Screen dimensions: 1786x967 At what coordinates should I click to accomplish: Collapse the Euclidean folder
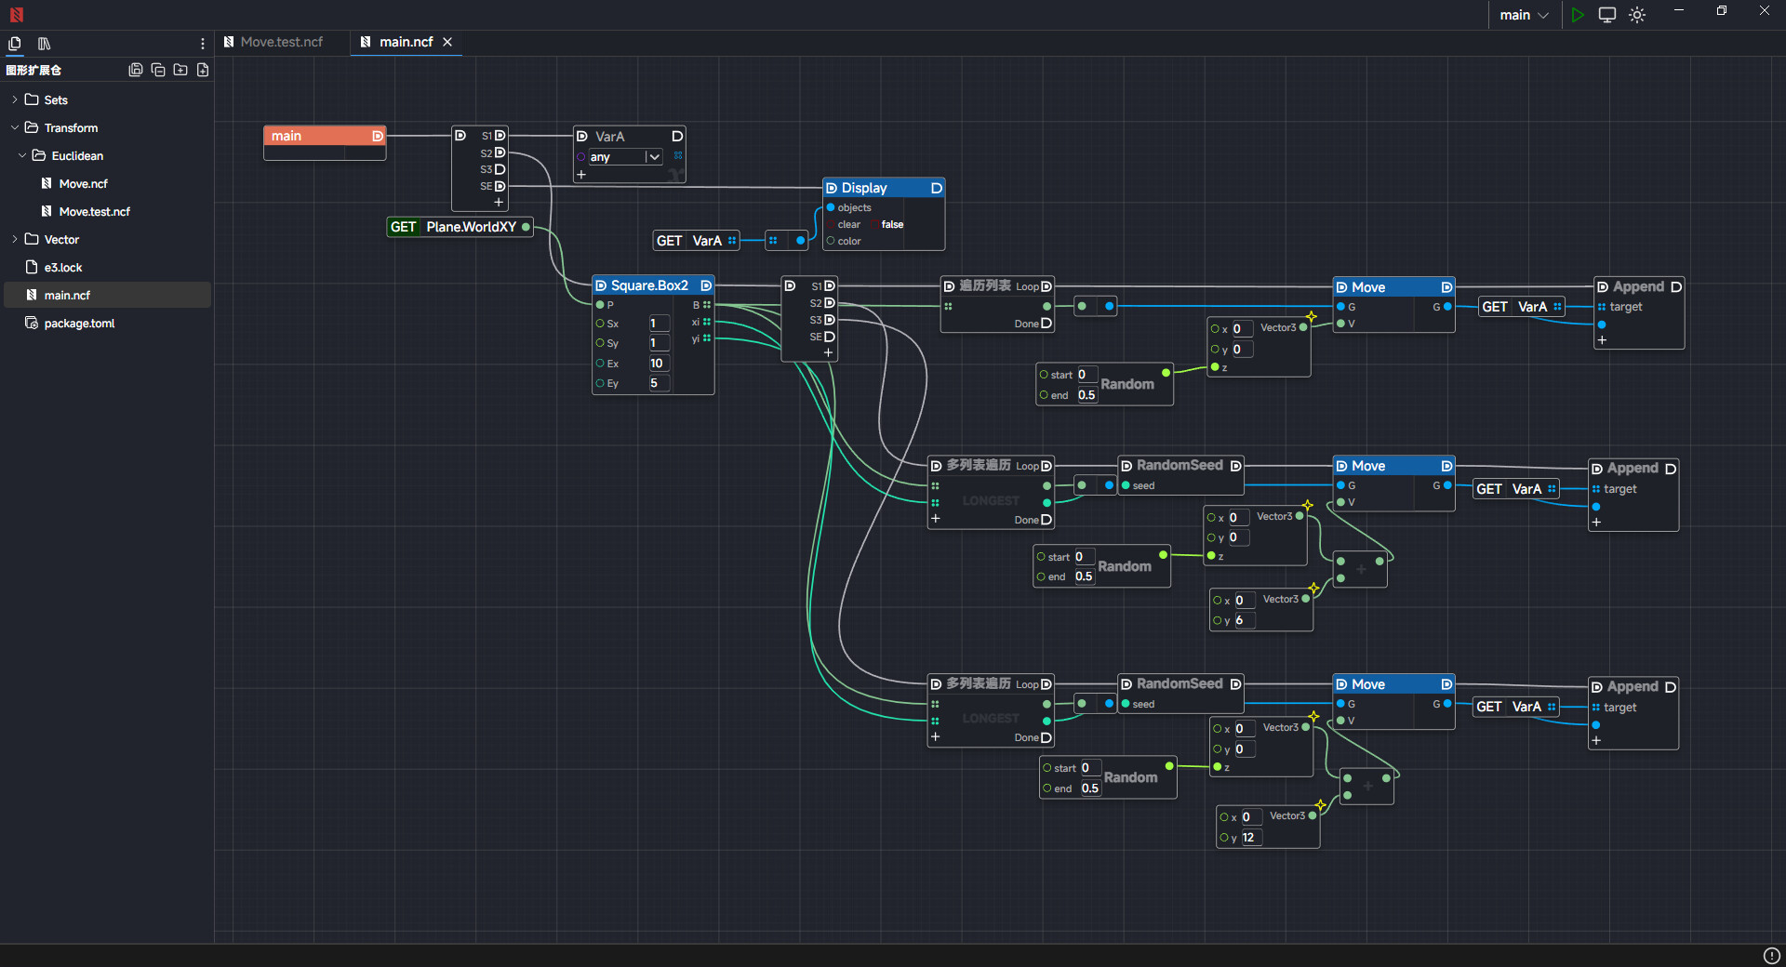(77, 155)
